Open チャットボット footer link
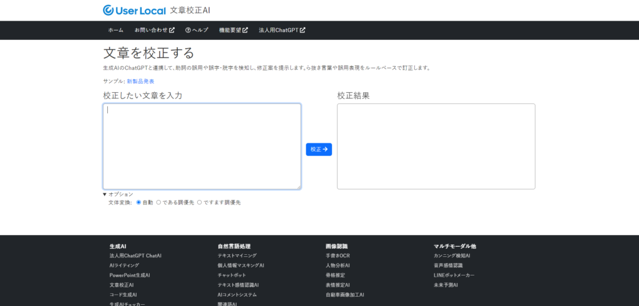This screenshot has width=639, height=306. point(232,275)
